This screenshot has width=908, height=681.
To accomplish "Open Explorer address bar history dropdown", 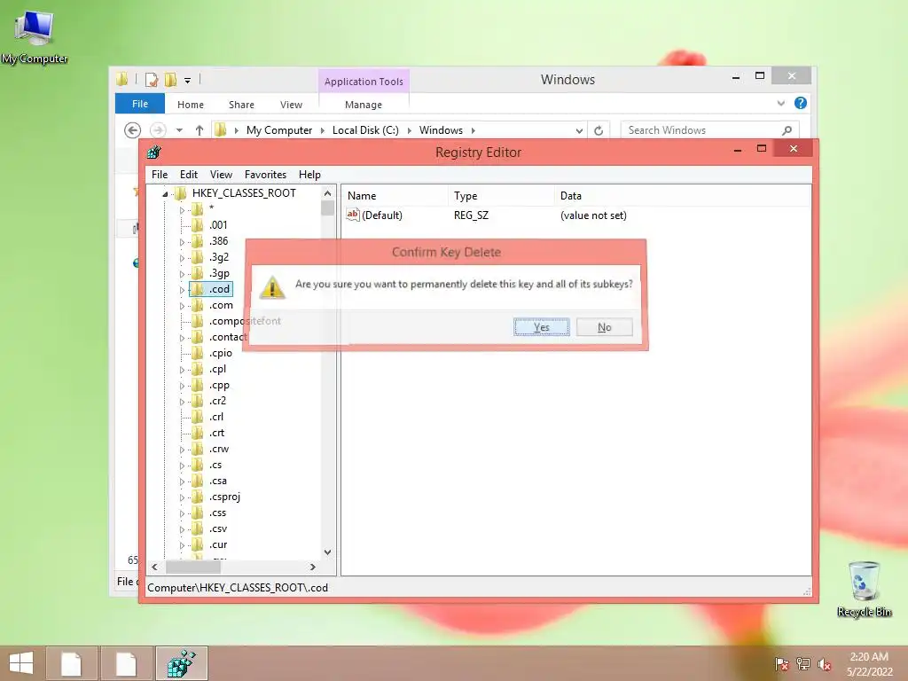I will click(x=579, y=131).
